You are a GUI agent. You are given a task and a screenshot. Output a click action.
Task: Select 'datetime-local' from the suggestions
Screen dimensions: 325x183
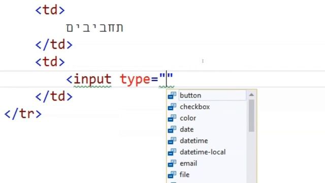203,152
